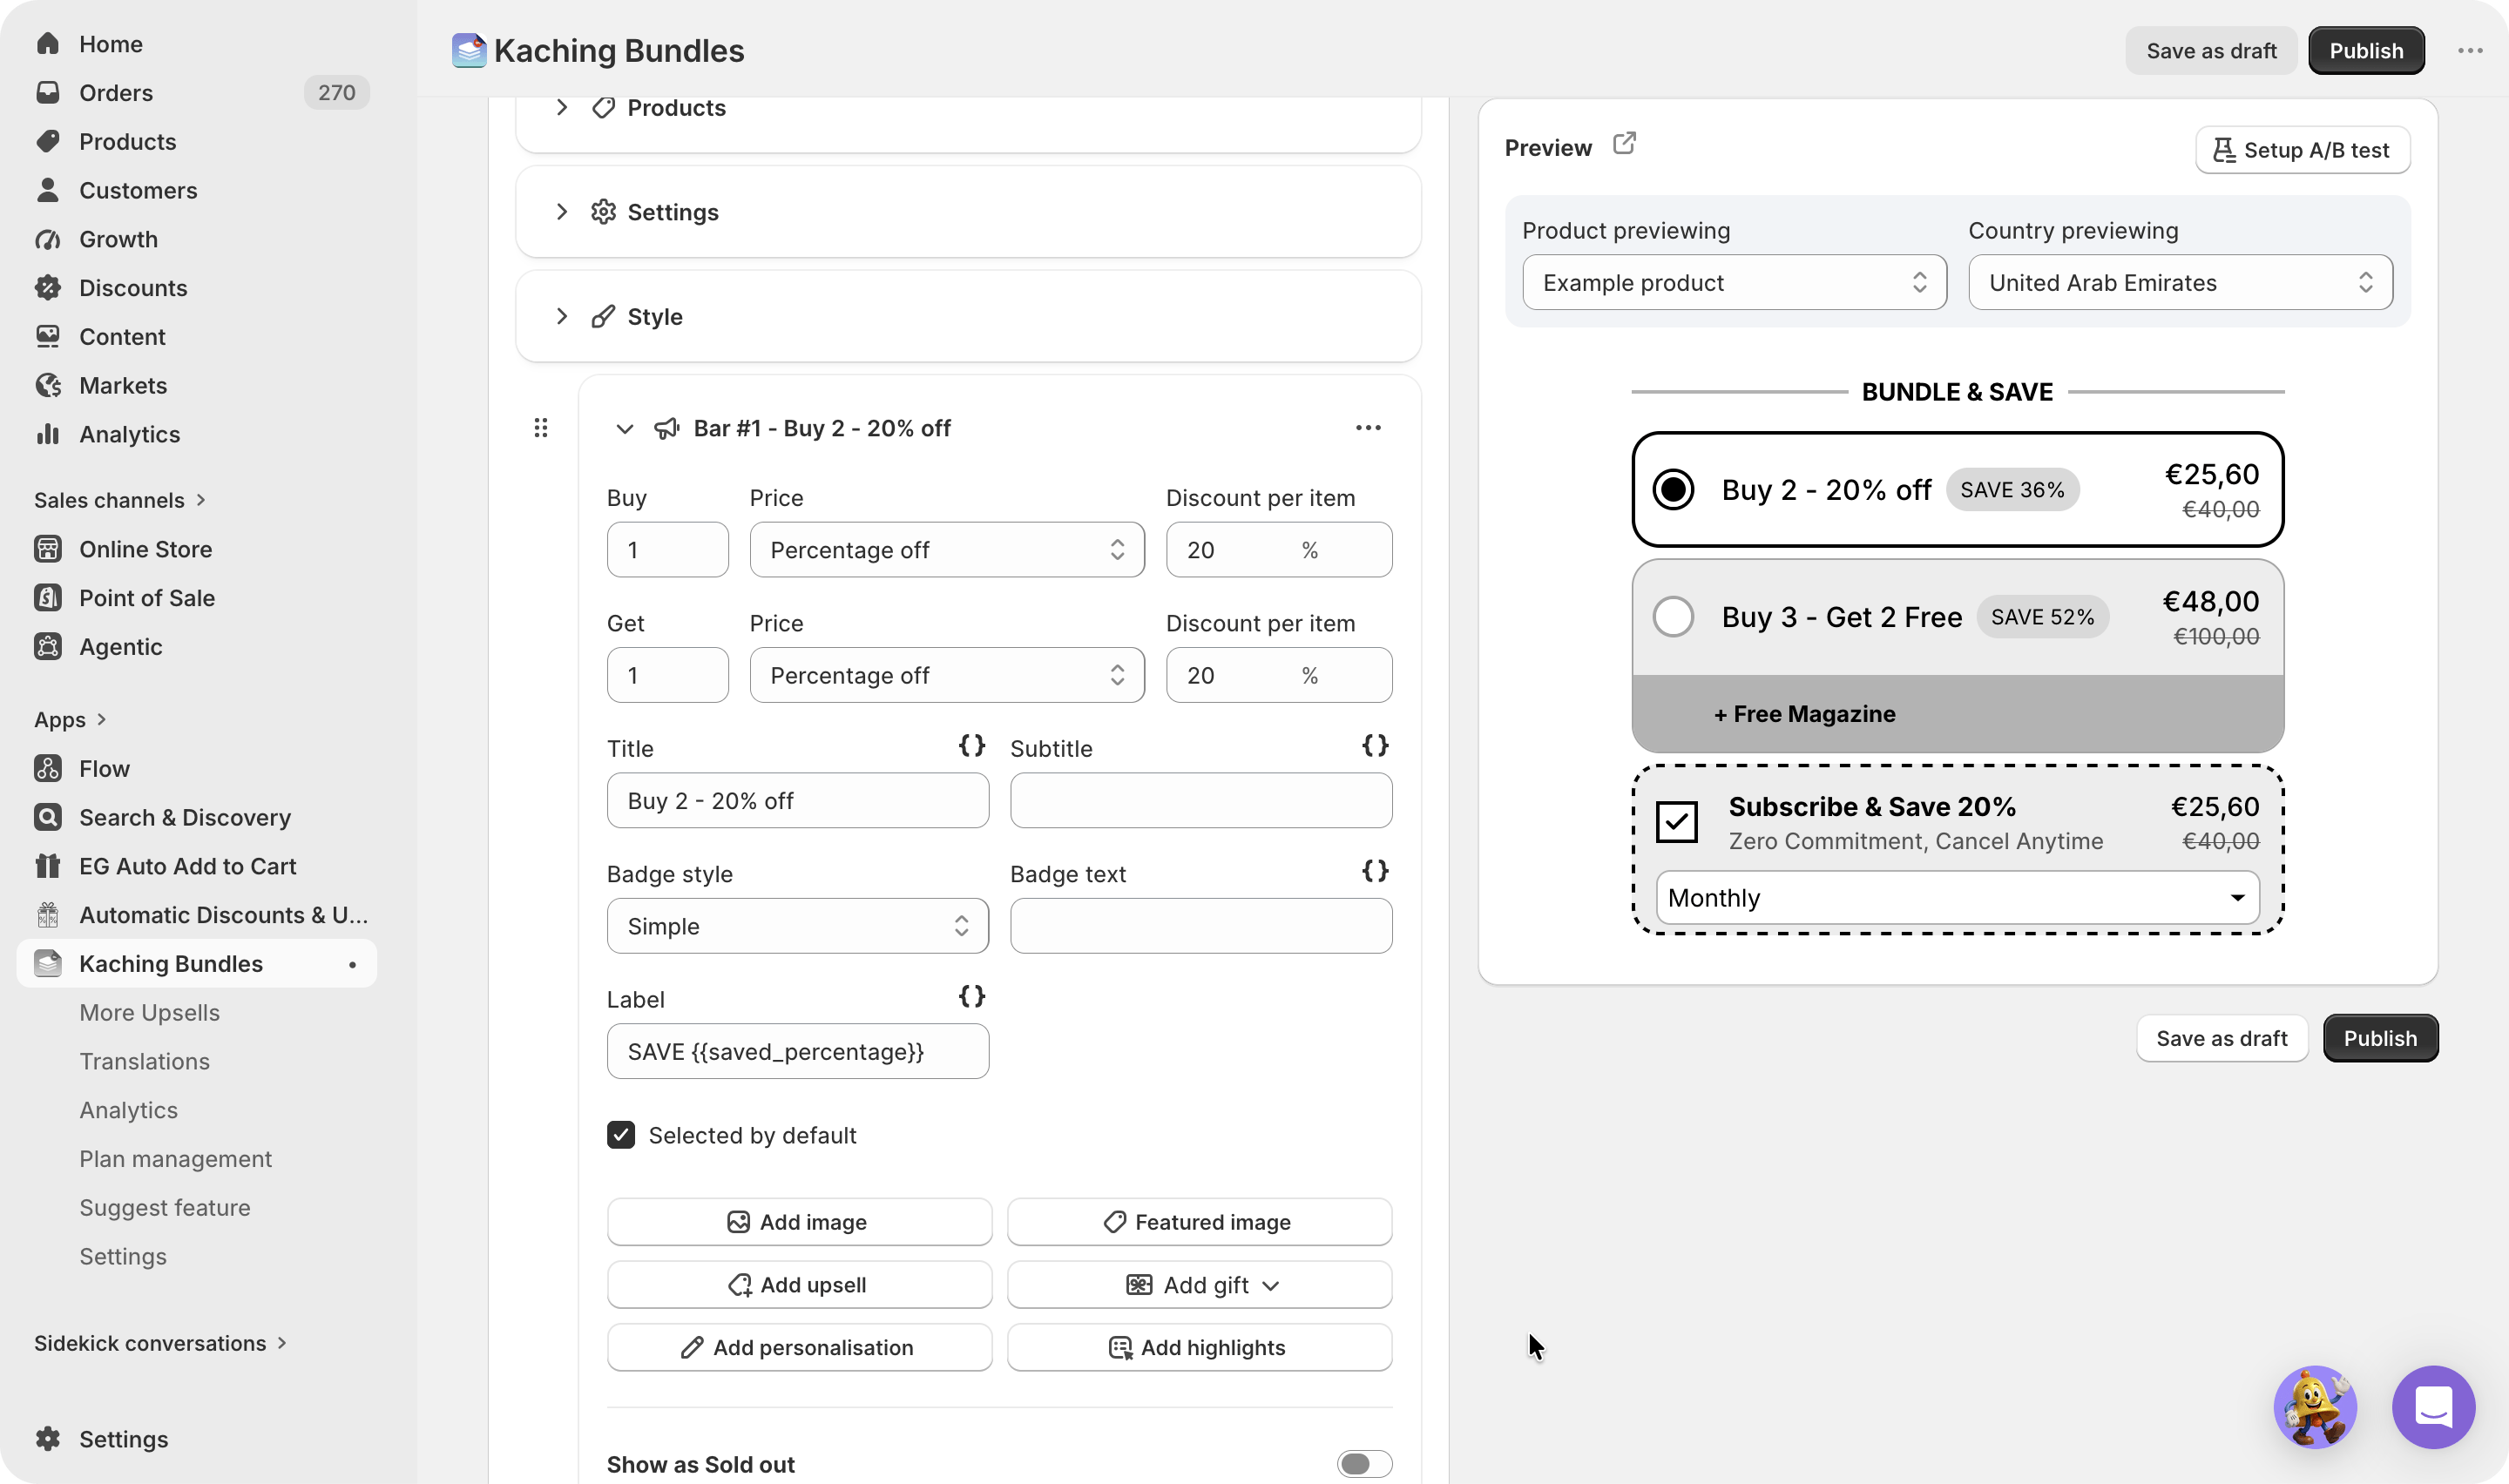
Task: Insert variable into the Badge text field
Action: pyautogui.click(x=1375, y=871)
